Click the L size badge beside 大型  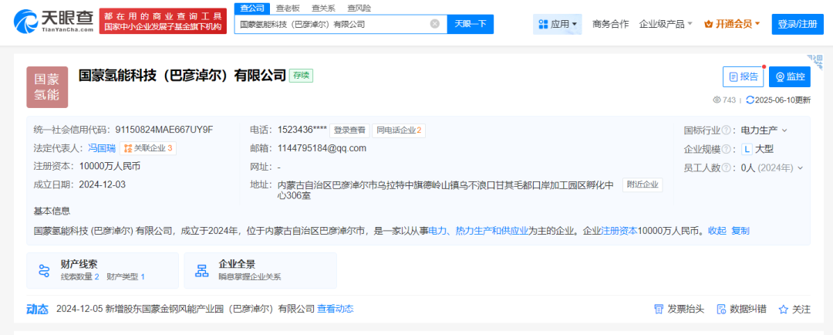(x=747, y=150)
